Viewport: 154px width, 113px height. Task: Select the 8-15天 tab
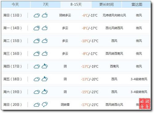click(76, 5)
